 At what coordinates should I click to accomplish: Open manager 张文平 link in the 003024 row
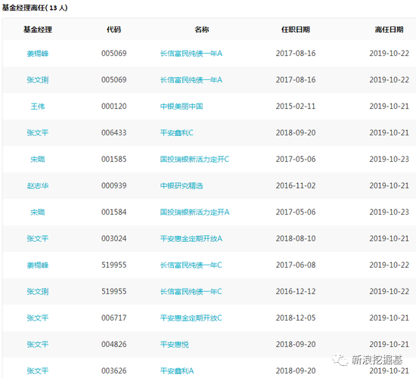click(38, 238)
